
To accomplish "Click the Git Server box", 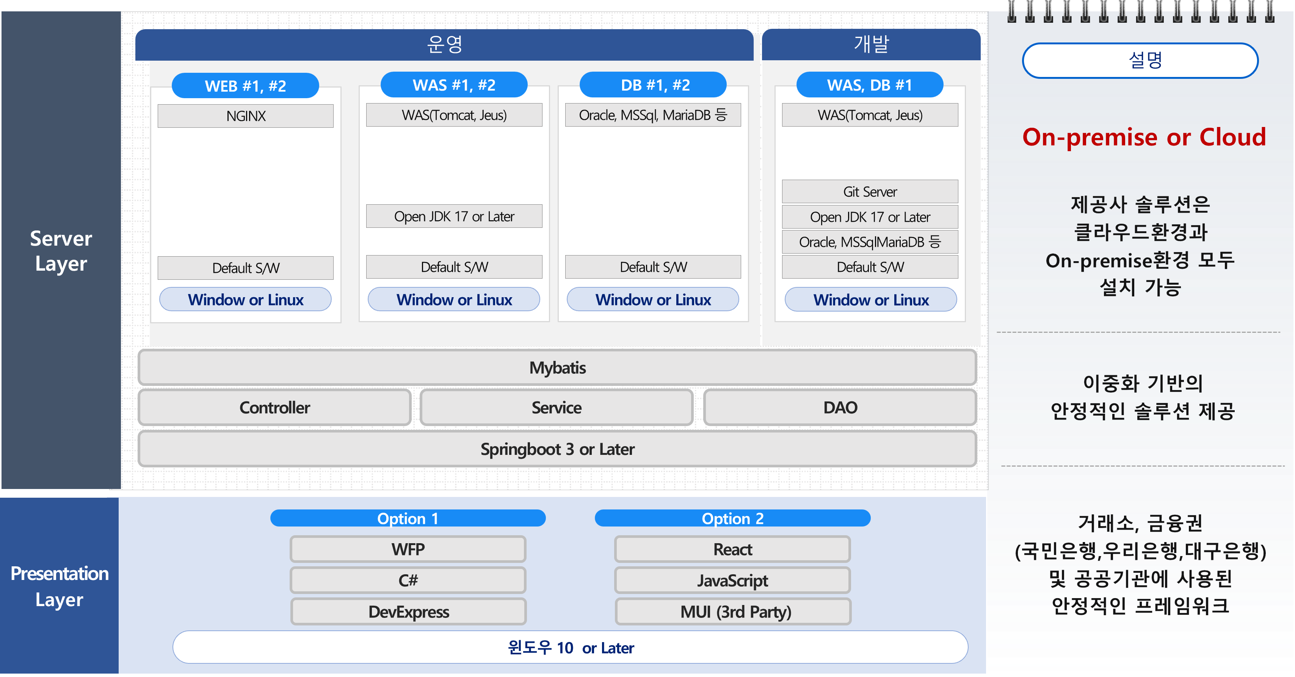I will pos(870,191).
